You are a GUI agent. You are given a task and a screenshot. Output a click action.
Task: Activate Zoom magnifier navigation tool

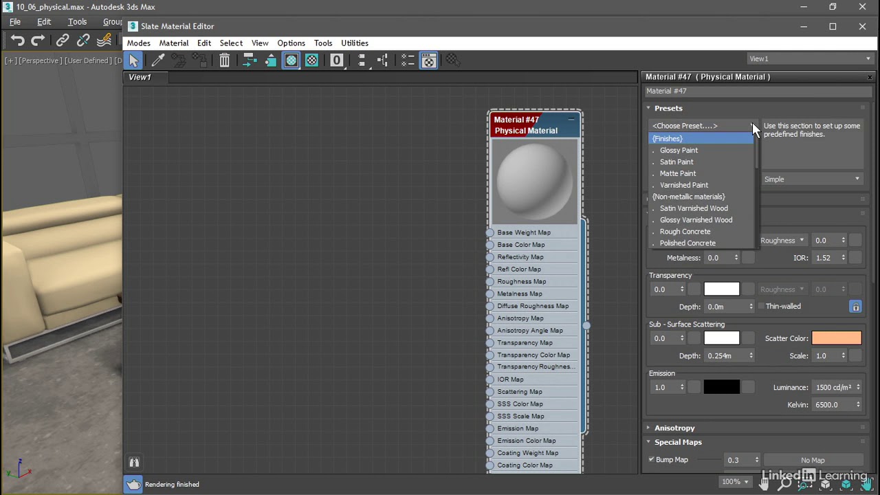784,484
